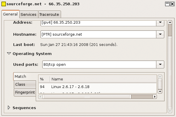The image size is (176, 117).
Task: Collapse the Operating System section
Action: [9, 54]
